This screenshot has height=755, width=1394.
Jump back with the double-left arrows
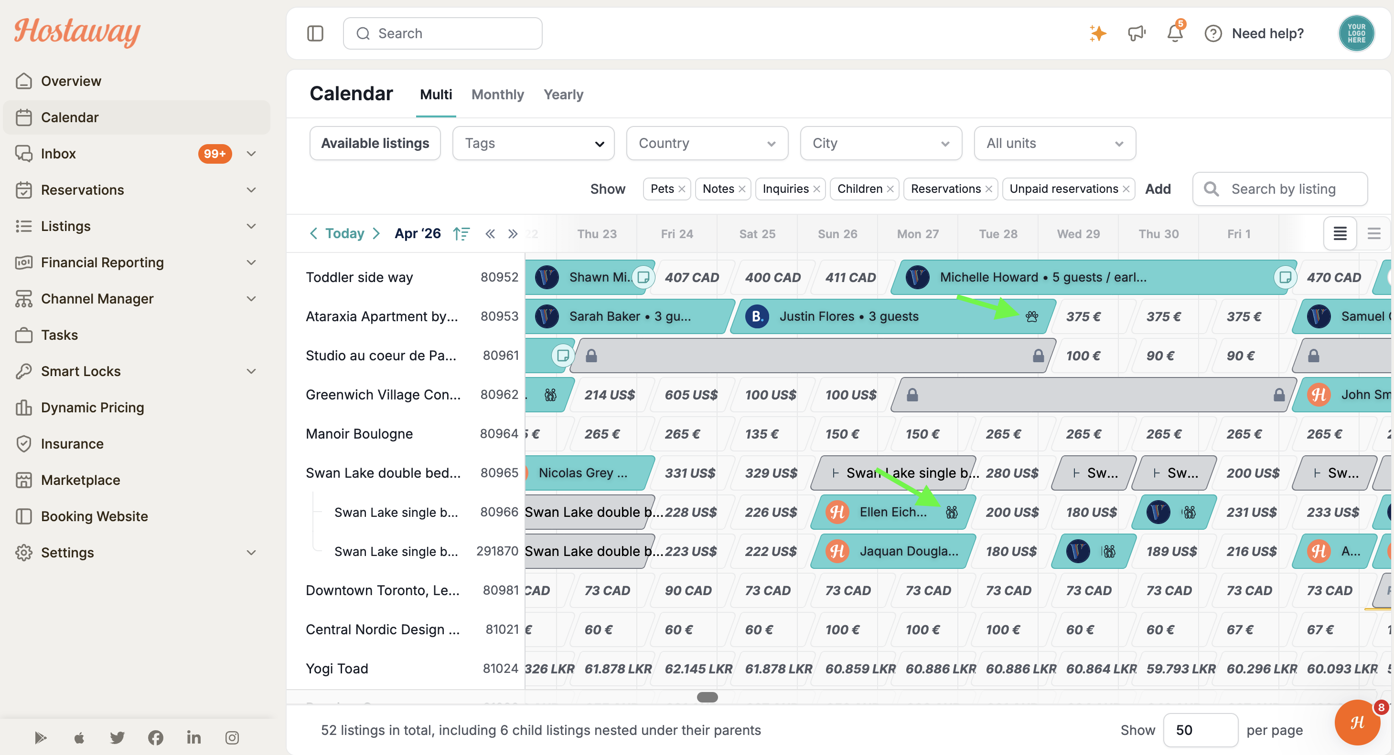490,233
